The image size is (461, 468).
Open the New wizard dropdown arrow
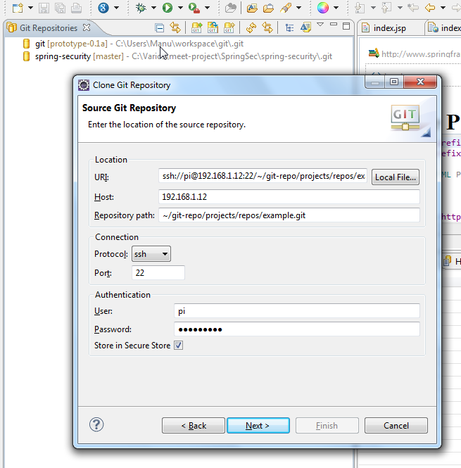point(30,8)
